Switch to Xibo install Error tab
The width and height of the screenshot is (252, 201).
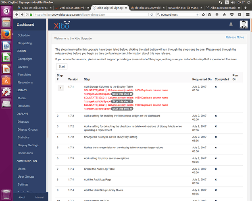click(x=34, y=8)
